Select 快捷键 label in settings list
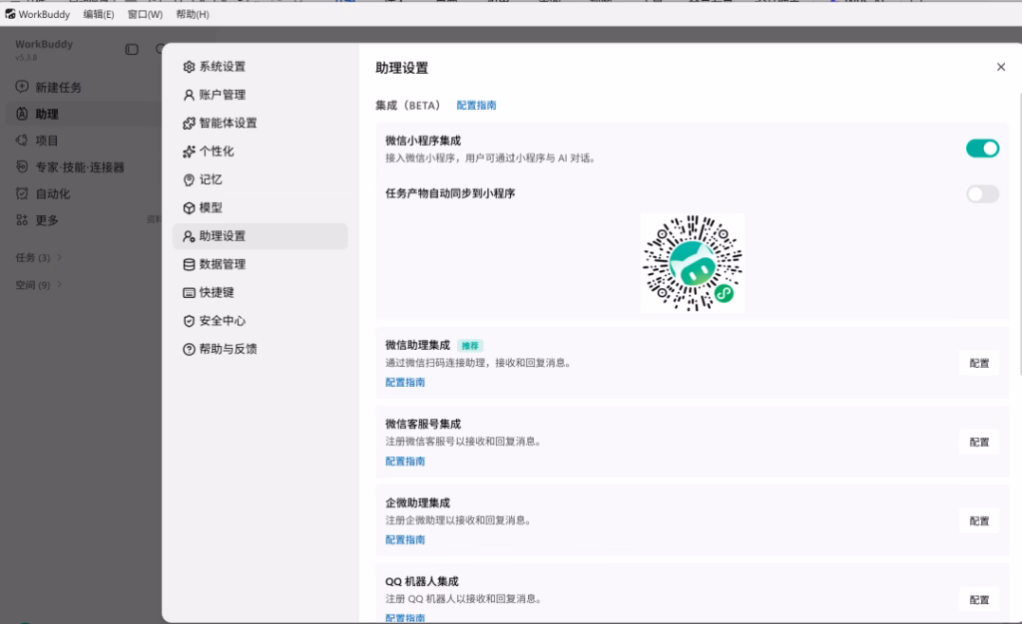1022x624 pixels. (217, 293)
